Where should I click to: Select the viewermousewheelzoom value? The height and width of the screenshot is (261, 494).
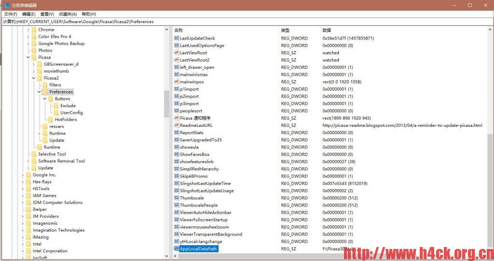click(204, 227)
